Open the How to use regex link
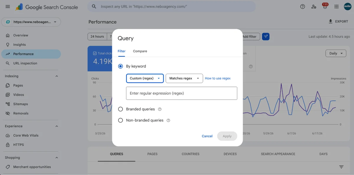The image size is (354, 175). (218, 78)
